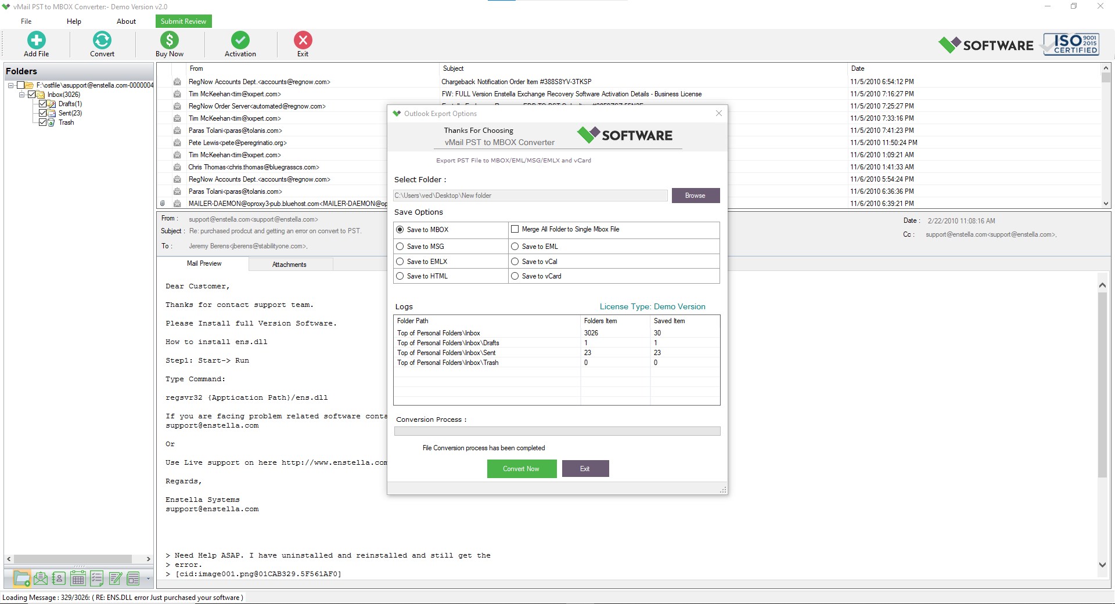The image size is (1115, 604).
Task: Click the add-folder icon in bottom folder bar
Action: (x=21, y=578)
